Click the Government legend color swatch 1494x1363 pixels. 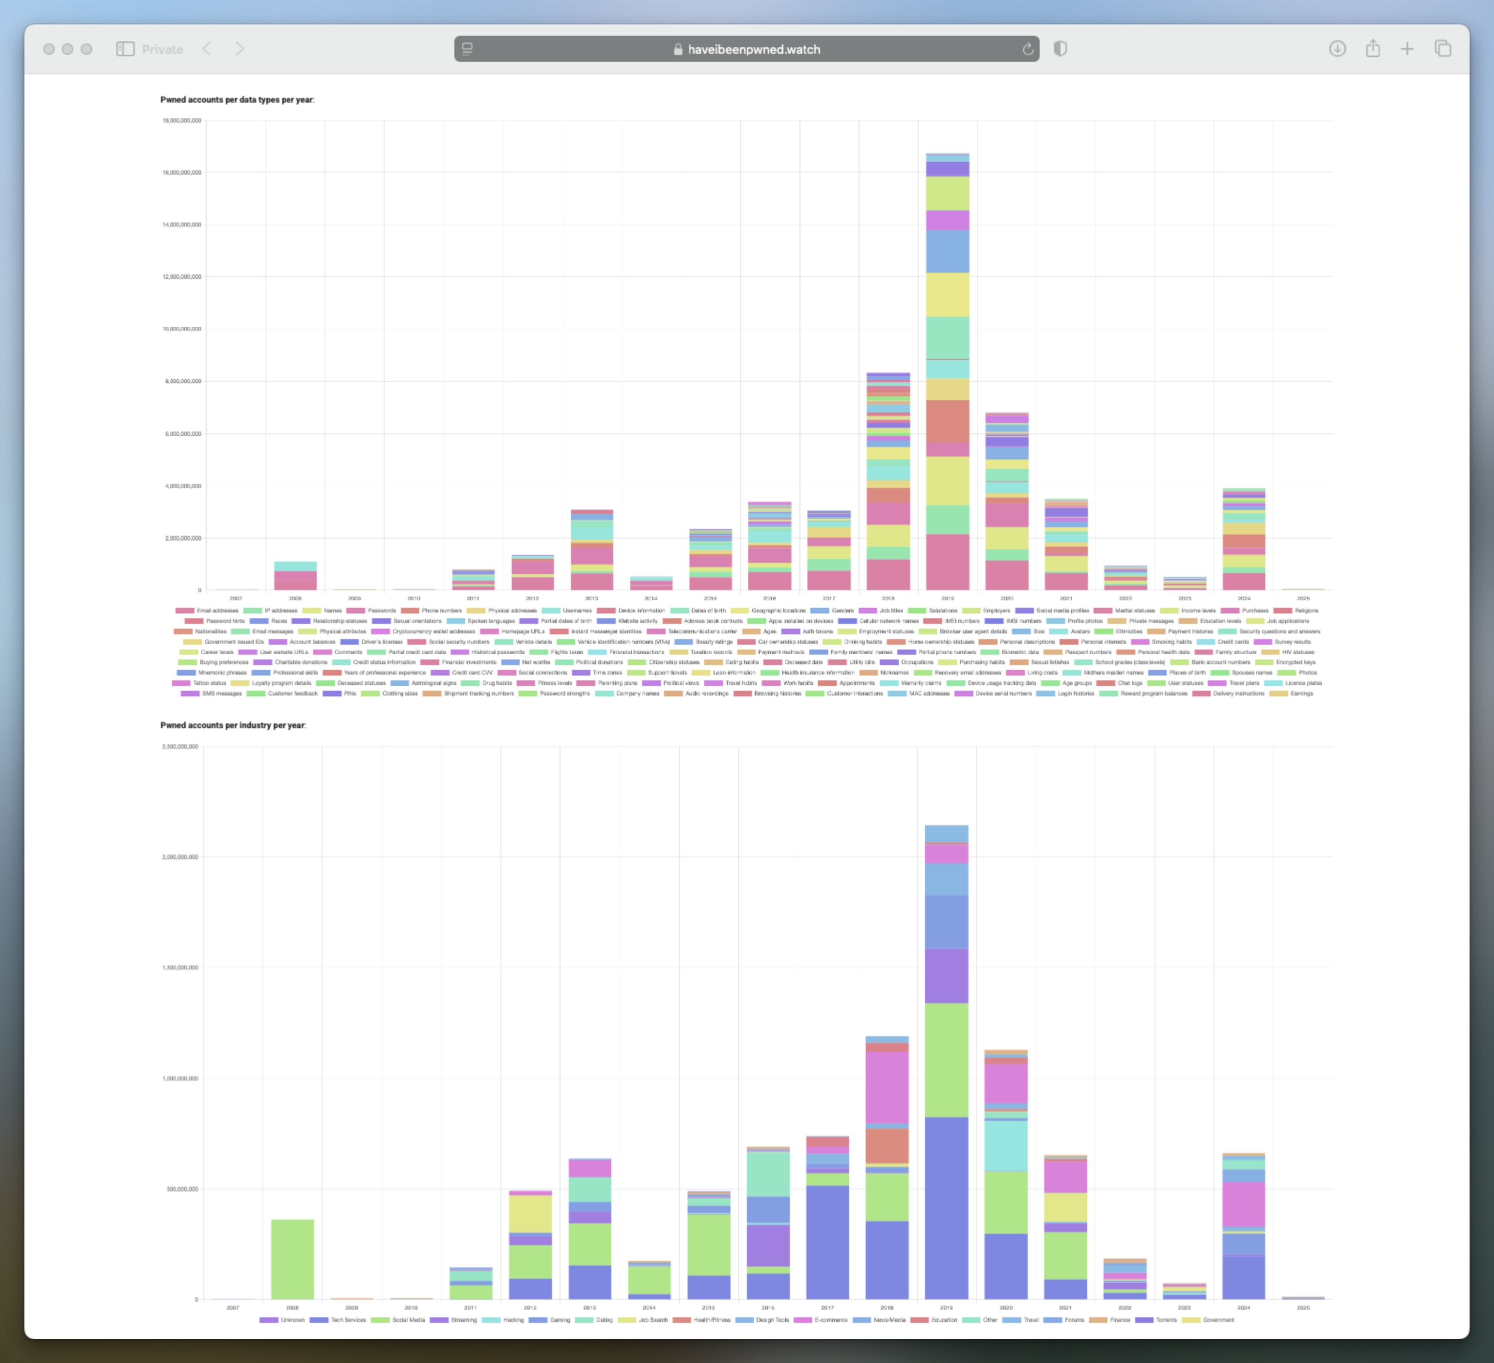point(1190,1320)
